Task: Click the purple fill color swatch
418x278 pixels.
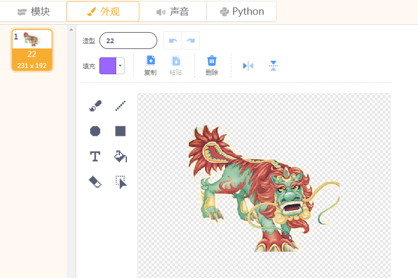Action: click(x=108, y=66)
